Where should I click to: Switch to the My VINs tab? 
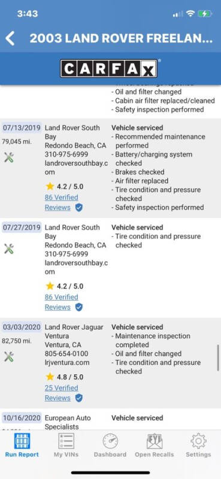point(66,445)
